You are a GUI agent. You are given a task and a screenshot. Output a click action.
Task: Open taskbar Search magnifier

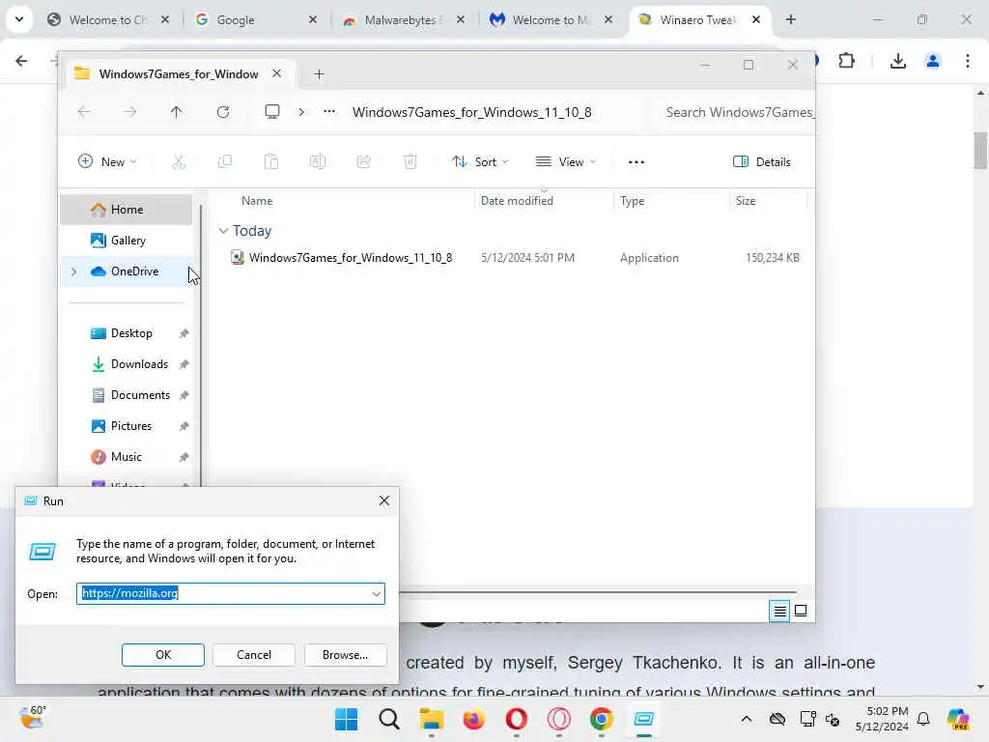pos(389,719)
